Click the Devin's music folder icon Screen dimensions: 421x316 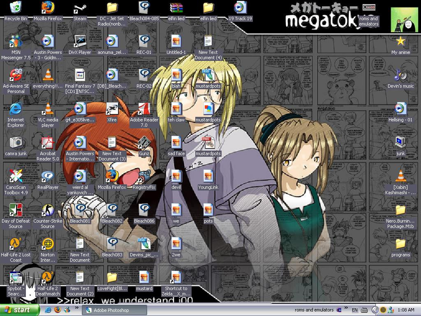click(x=400, y=75)
